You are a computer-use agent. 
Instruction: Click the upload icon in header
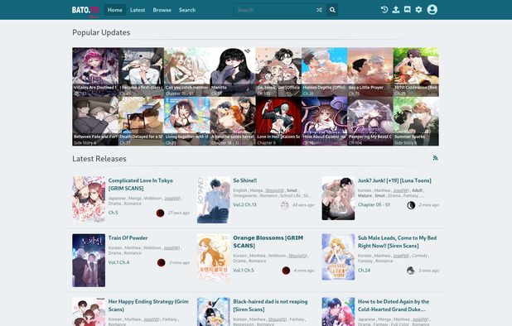[396, 10]
